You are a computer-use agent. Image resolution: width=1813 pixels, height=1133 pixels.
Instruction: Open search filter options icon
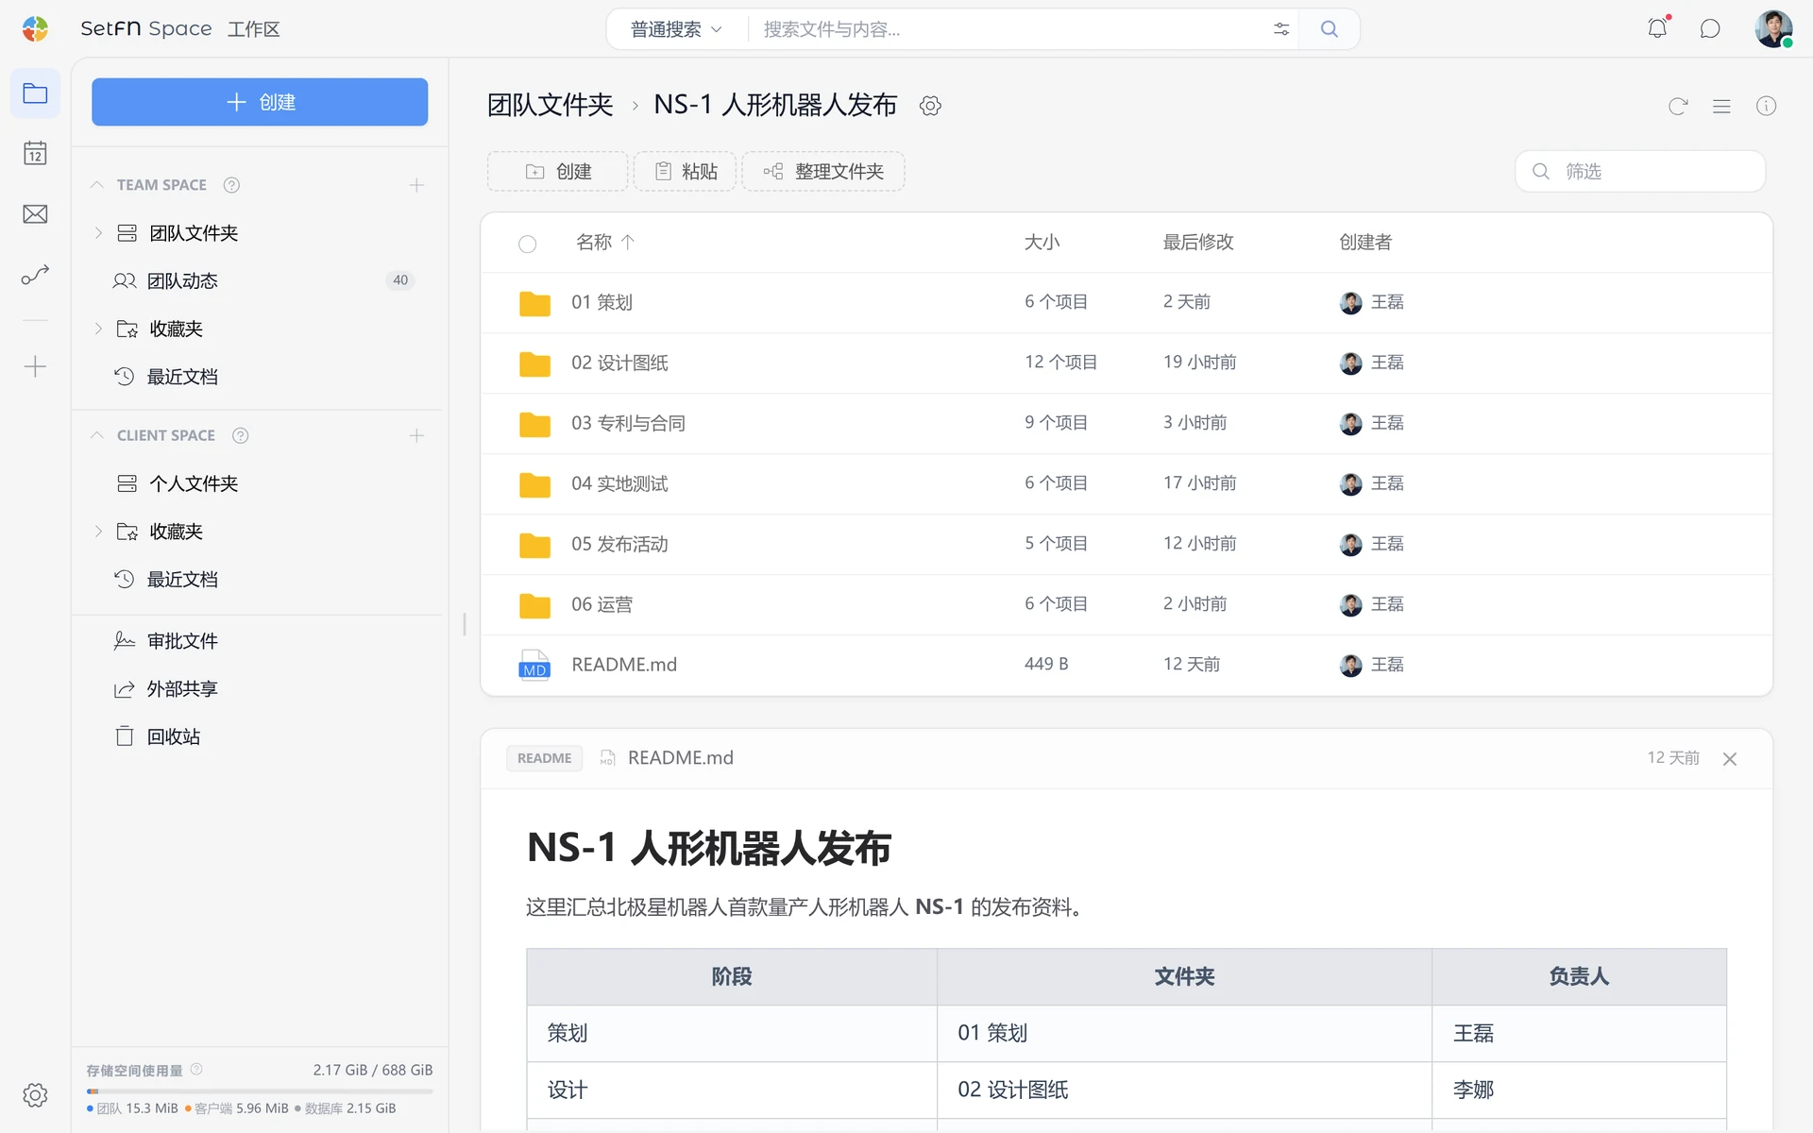coord(1281,29)
